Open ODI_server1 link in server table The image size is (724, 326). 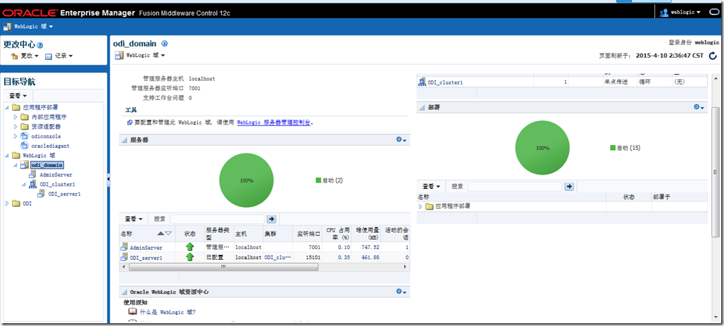coord(146,257)
